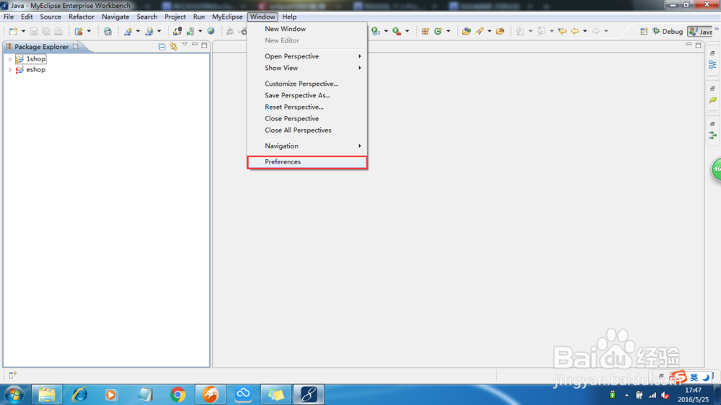Open the Open Perspective submenu
Screen dimensions: 721x405
point(306,56)
